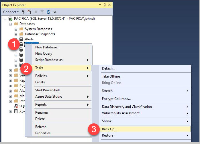Click the SQL Server Agent icon

(16, 106)
